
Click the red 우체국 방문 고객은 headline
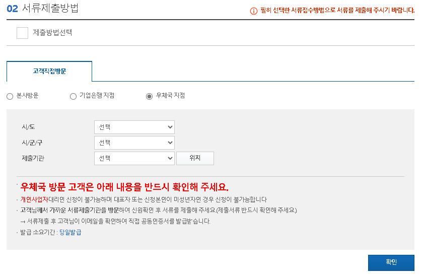point(124,187)
